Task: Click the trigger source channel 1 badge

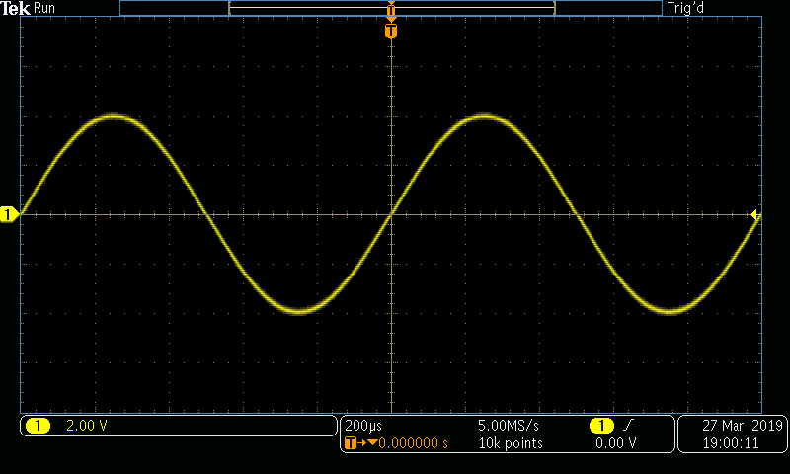Action: point(600,426)
